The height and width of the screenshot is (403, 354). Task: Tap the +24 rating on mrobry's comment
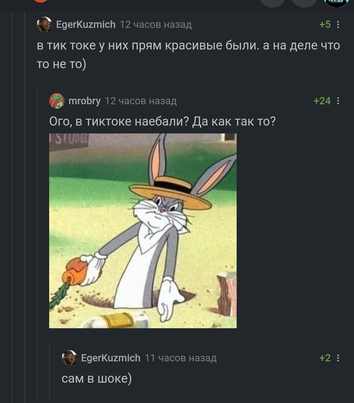coord(322,101)
